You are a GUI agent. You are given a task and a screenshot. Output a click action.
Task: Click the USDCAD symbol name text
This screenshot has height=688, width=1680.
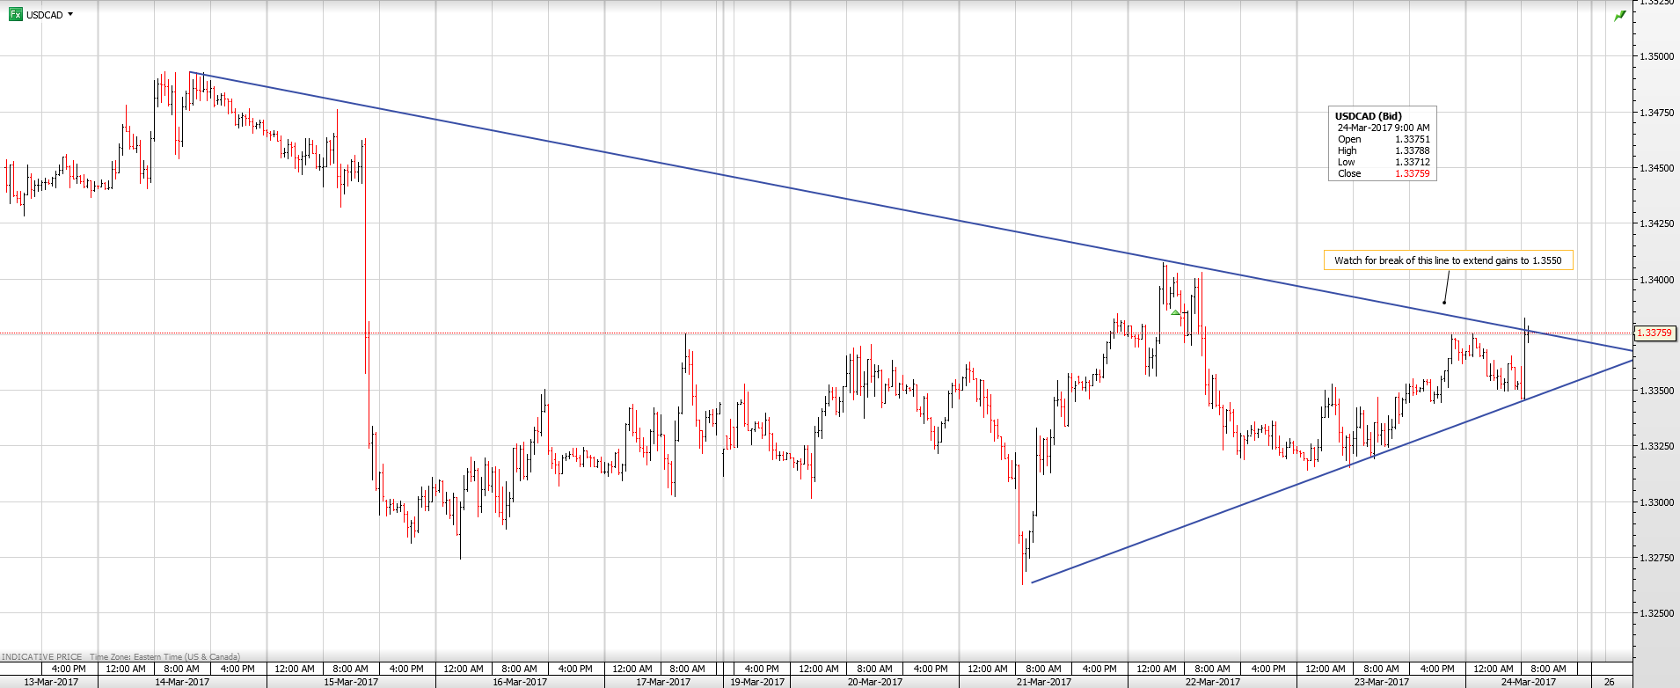pyautogui.click(x=44, y=15)
